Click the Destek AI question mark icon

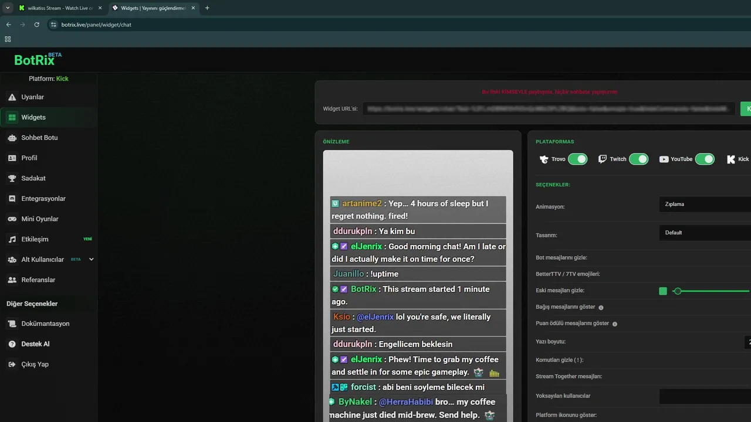[12, 344]
